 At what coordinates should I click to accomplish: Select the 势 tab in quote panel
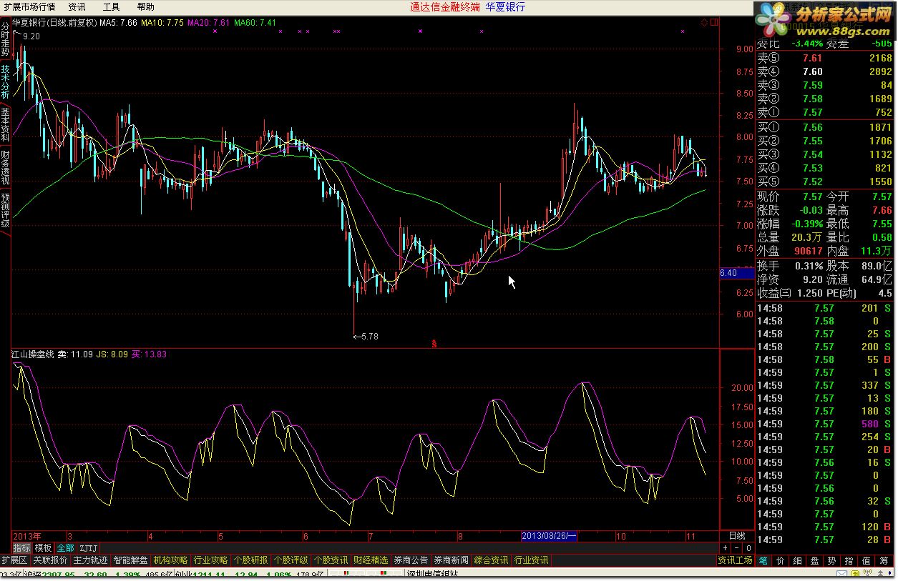[831, 561]
